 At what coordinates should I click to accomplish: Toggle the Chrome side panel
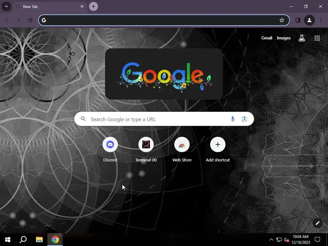point(298,20)
